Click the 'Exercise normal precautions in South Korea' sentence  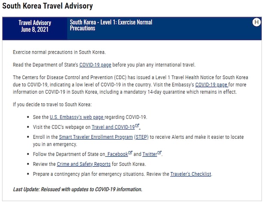(x=59, y=52)
